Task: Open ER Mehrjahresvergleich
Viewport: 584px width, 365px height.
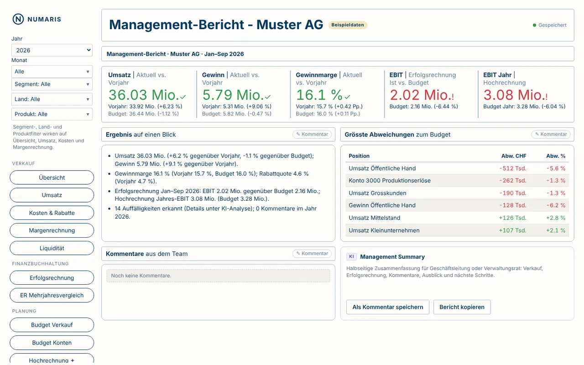Action: pos(52,295)
